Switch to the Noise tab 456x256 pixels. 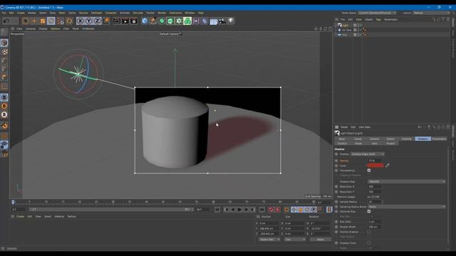(358, 144)
